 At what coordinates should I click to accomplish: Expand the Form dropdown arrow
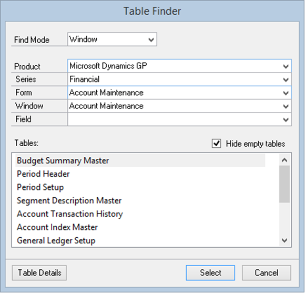tap(286, 93)
